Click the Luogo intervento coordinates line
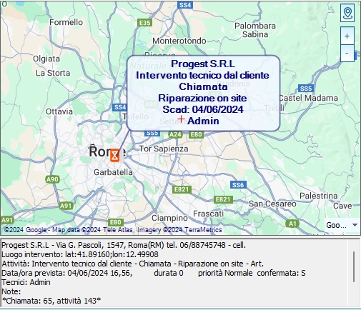Viewport: 361px width, 310px height. pos(80,254)
